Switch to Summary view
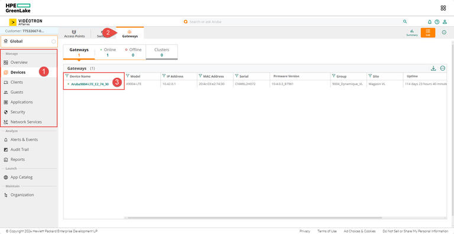The image size is (454, 234). point(411,32)
